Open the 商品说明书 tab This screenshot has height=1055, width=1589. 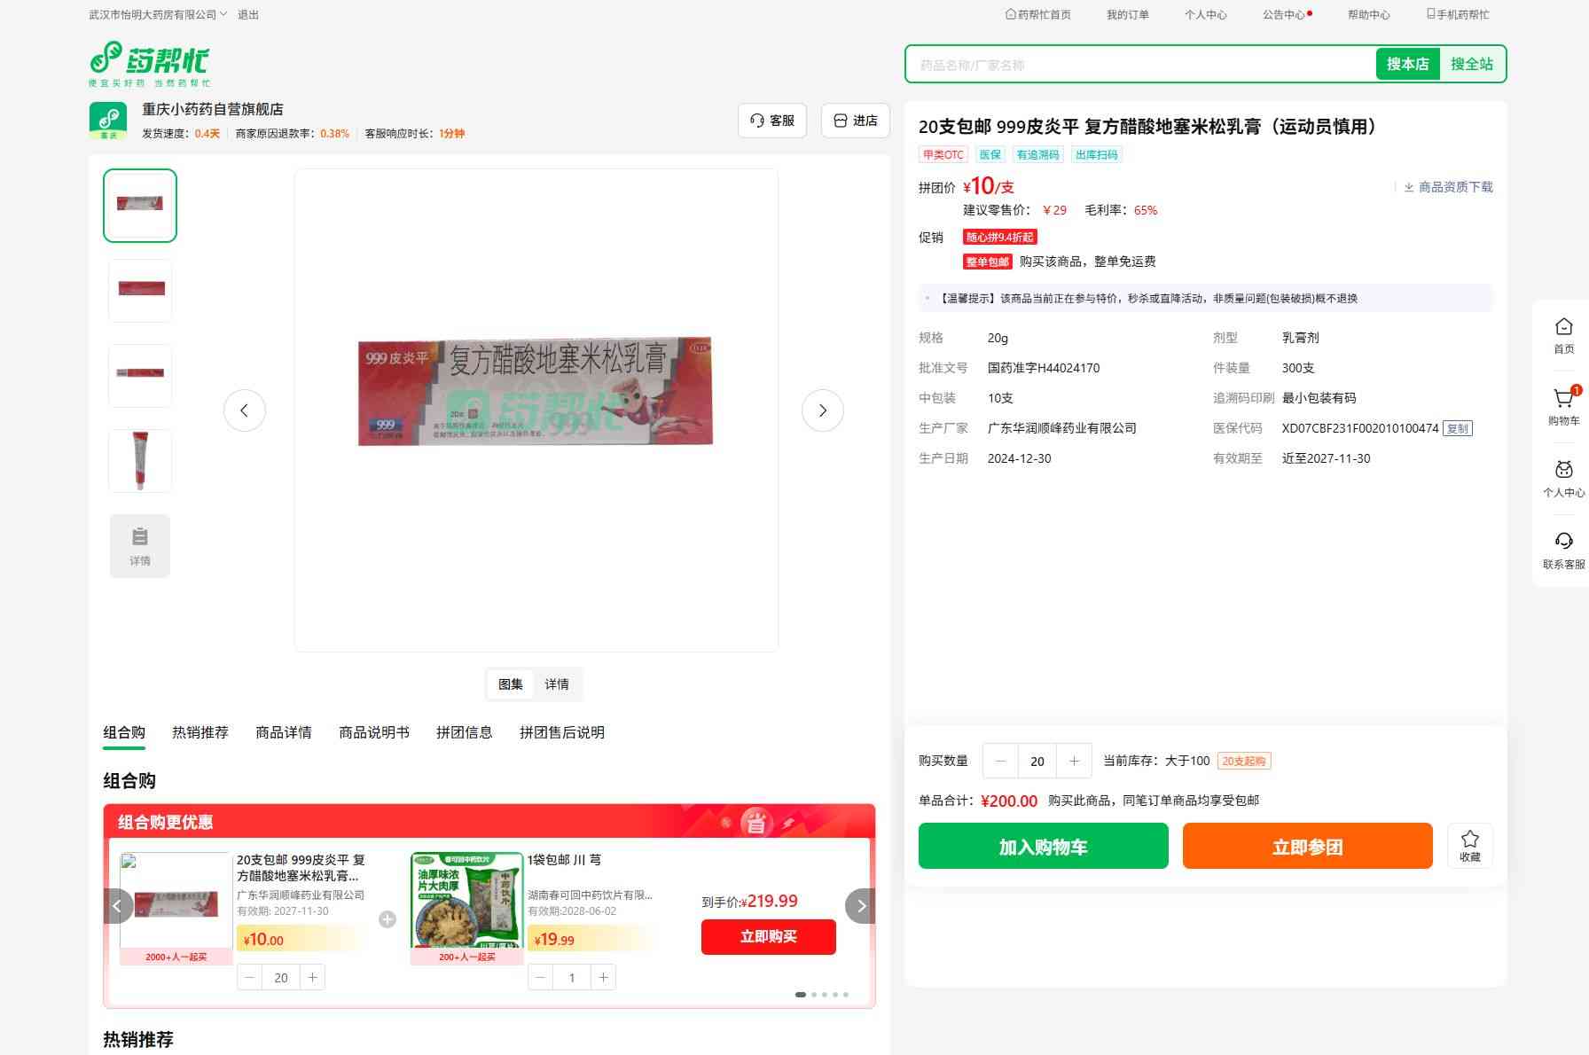pos(373,732)
